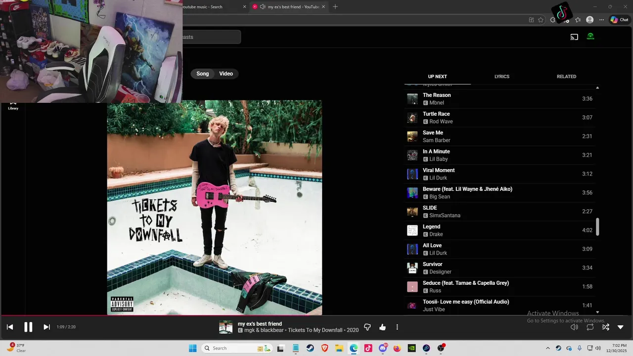633x356 pixels.
Task: Click the taskbar Search box
Action: (x=237, y=348)
